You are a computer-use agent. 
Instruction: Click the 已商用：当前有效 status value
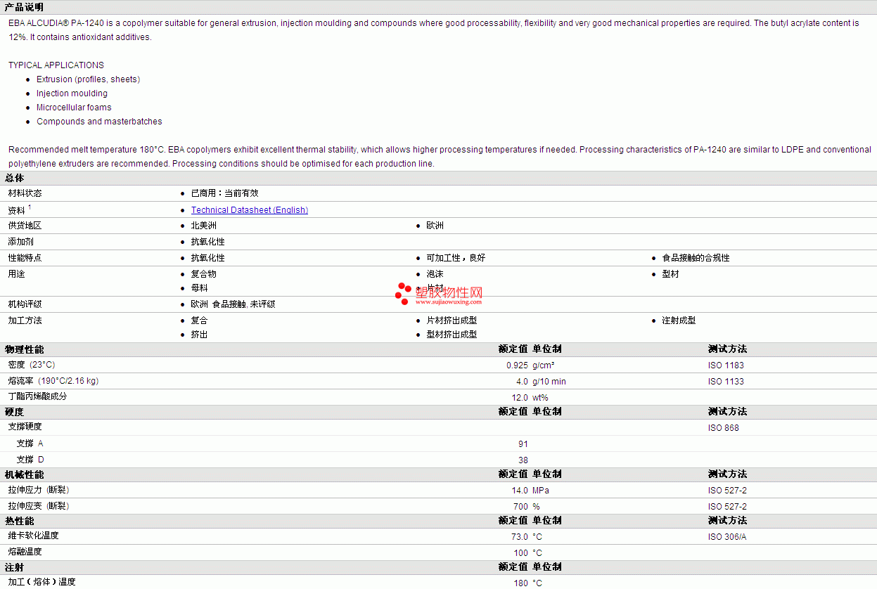(224, 193)
